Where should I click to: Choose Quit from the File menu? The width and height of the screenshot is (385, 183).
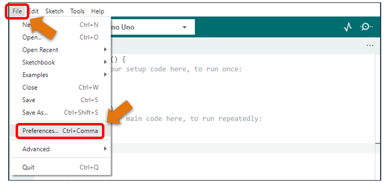point(61,167)
